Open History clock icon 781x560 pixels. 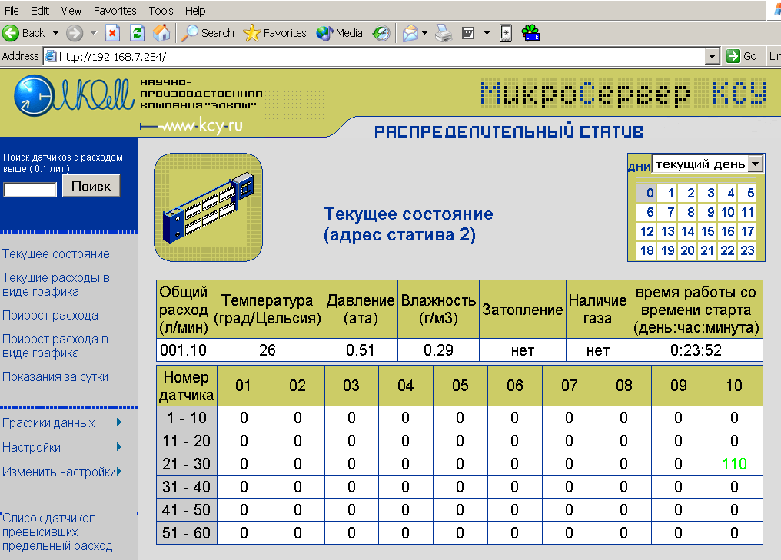click(381, 33)
